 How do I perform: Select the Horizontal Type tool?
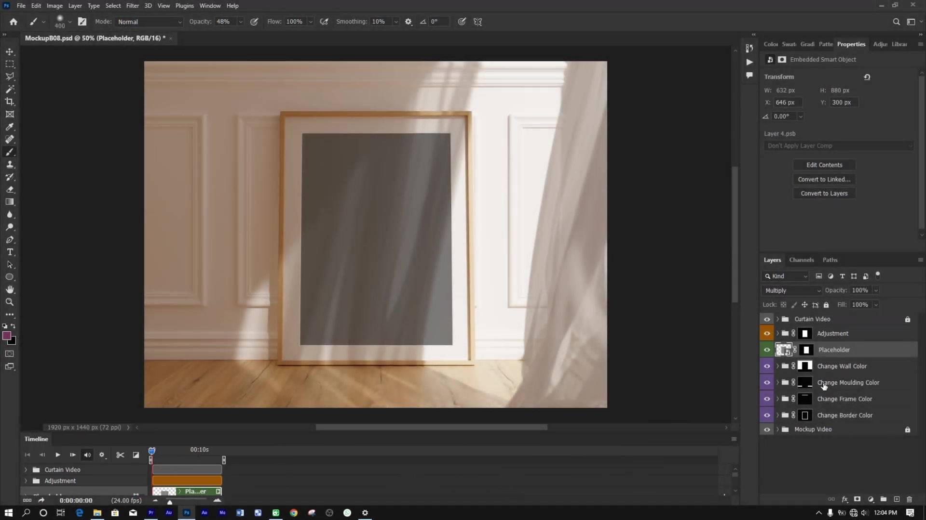(10, 251)
